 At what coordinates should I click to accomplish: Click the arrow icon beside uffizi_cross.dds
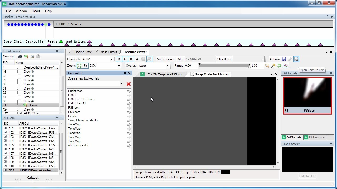[129, 145]
